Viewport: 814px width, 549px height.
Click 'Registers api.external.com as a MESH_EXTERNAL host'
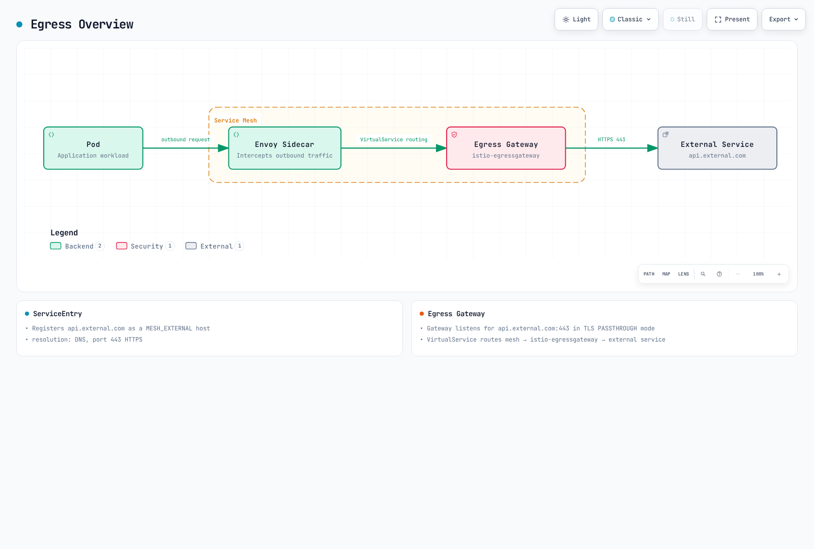121,328
